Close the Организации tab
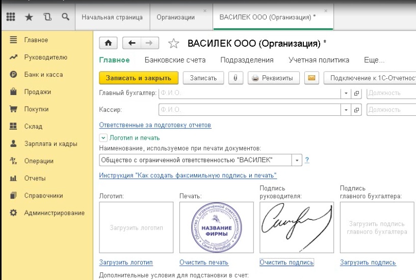 205,11
